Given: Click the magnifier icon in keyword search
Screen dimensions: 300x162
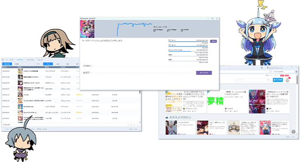Looking at the screenshot, I should 268,80.
